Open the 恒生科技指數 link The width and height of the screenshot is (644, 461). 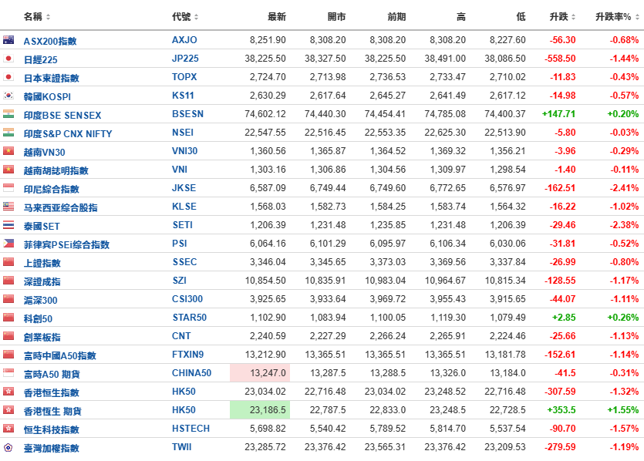52,429
